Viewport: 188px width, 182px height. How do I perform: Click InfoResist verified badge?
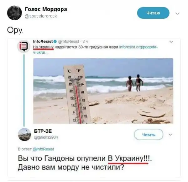coord(55,42)
